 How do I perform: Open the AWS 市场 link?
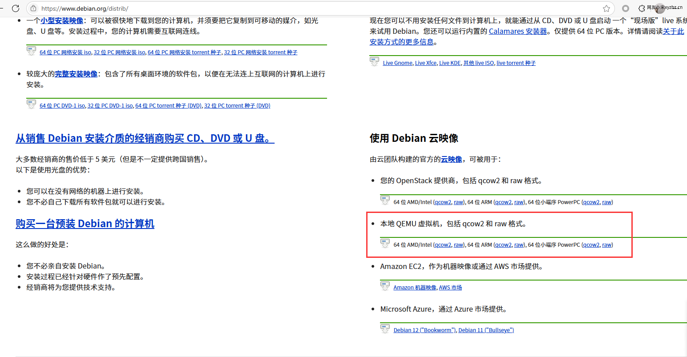pyautogui.click(x=450, y=288)
